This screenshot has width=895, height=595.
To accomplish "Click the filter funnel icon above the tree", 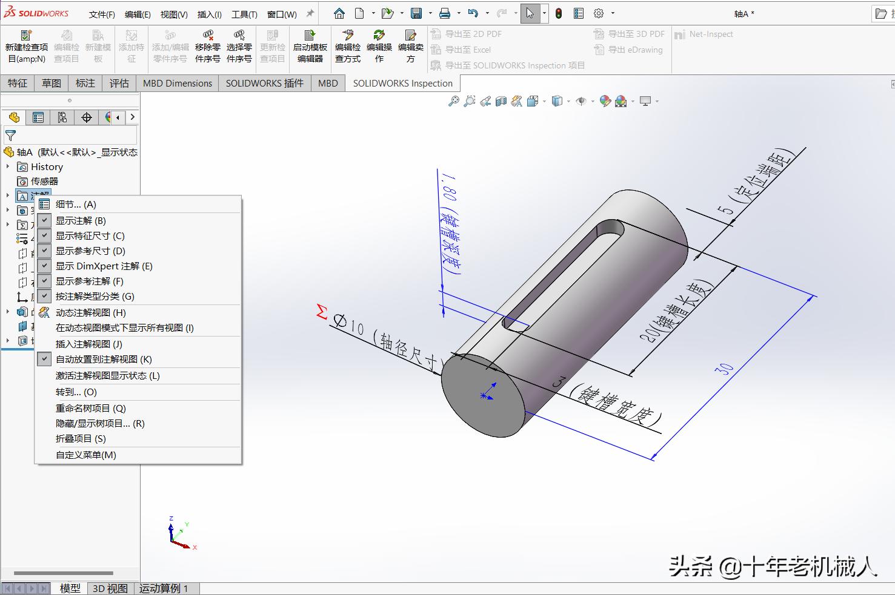I will [10, 136].
